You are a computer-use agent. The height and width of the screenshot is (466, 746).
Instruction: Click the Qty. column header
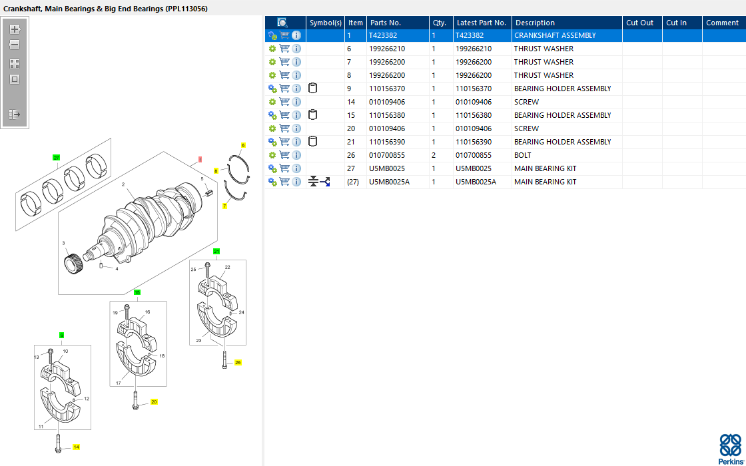point(441,23)
